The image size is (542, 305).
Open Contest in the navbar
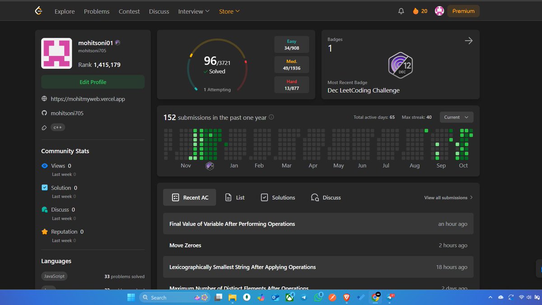click(x=129, y=11)
